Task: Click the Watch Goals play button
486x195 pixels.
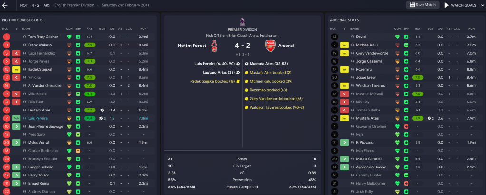Action: (x=460, y=5)
